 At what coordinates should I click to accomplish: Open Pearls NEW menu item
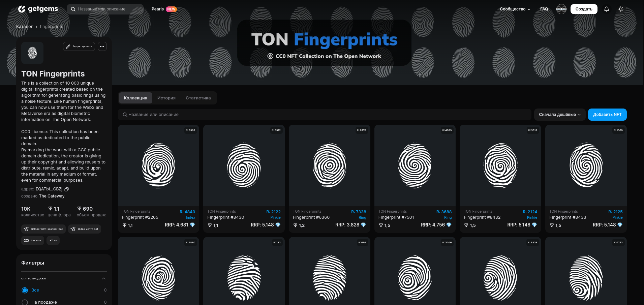click(164, 9)
